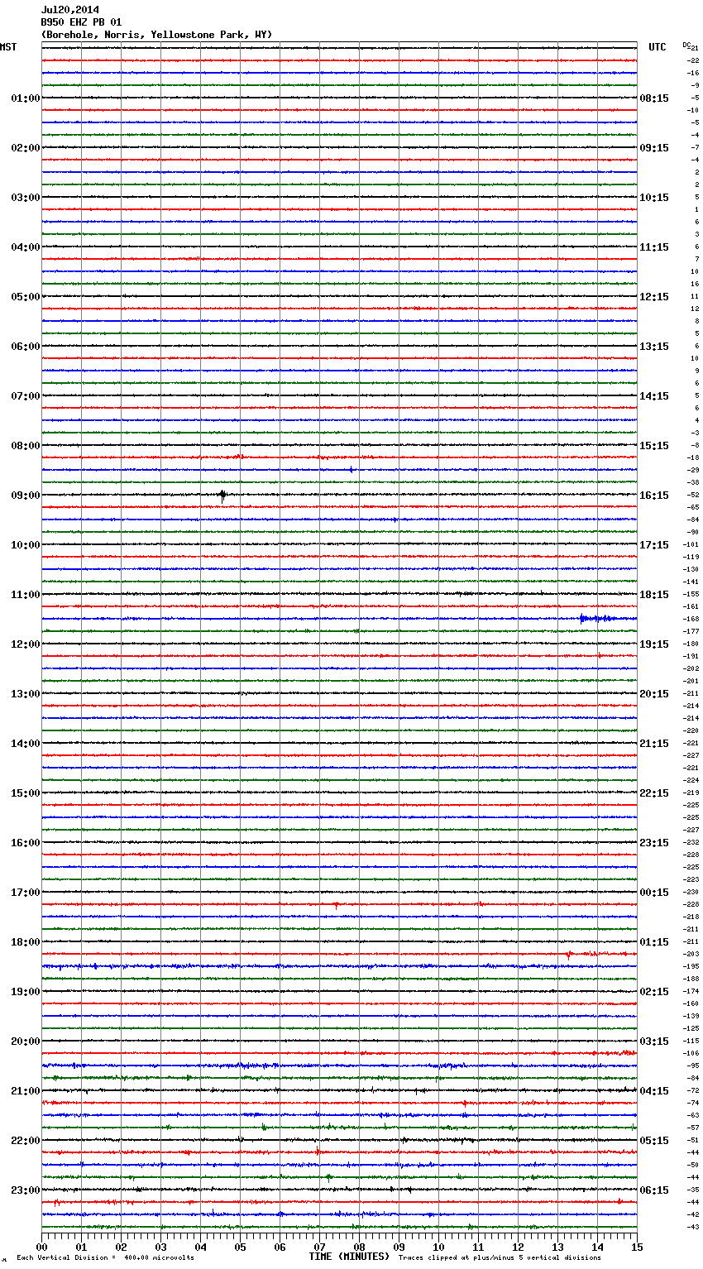Click the 13:15 UTC time label
Screen dimensions: 703x1269
pos(654,347)
